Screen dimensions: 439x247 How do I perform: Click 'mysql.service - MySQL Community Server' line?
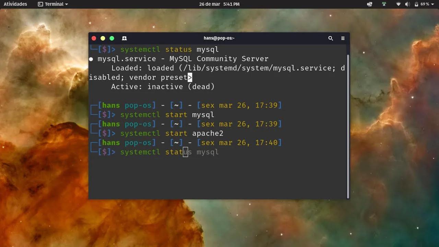pos(183,59)
